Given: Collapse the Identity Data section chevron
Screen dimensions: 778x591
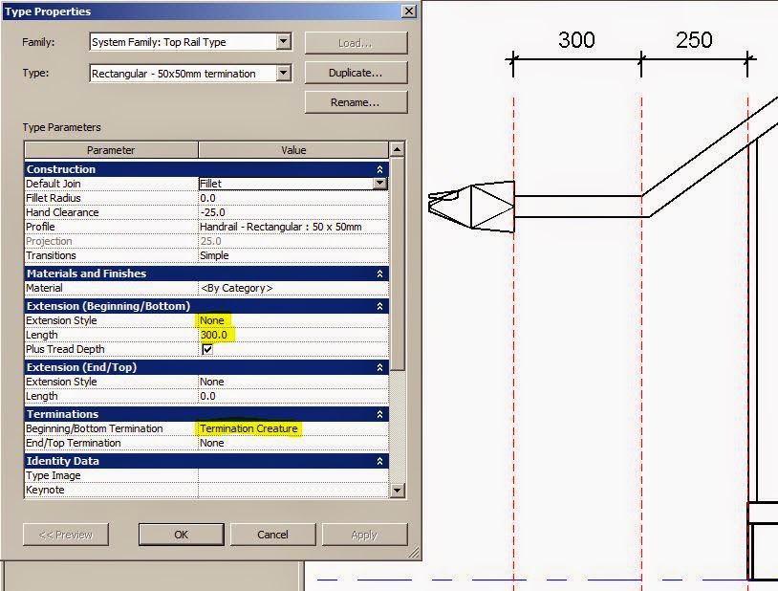Looking at the screenshot, I should point(378,460).
